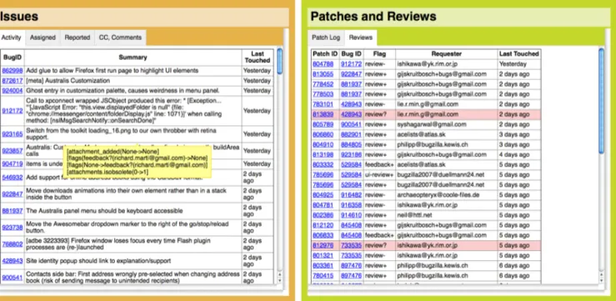This screenshot has height=301, width=616.
Task: Click the Flag column header
Action: 379,54
